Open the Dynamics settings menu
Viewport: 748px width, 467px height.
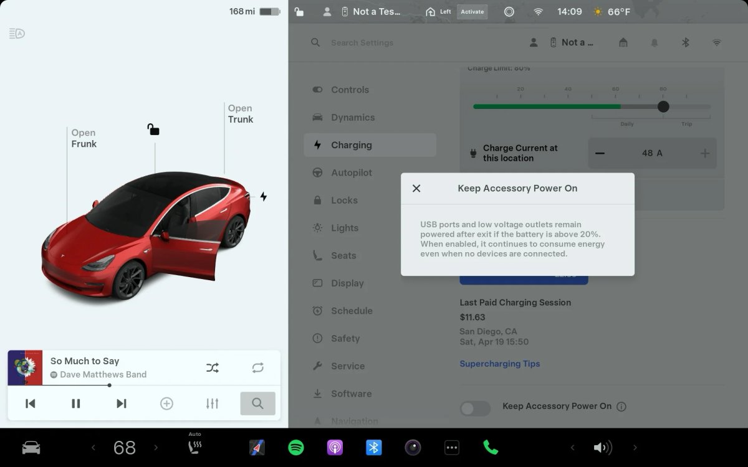(x=370, y=117)
